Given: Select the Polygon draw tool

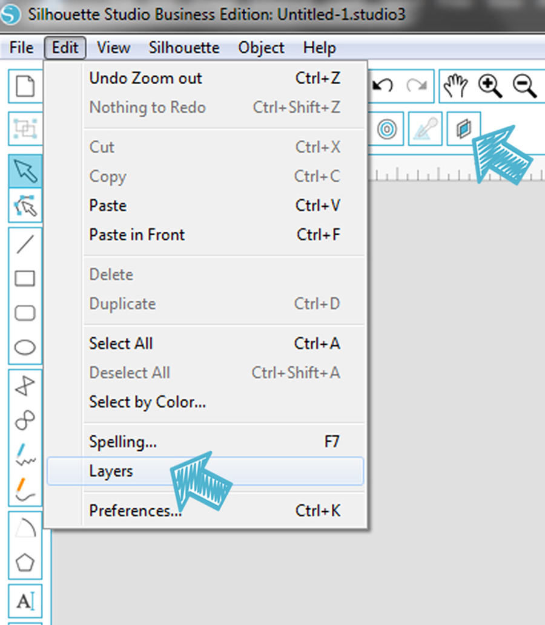Looking at the screenshot, I should click(x=25, y=386).
